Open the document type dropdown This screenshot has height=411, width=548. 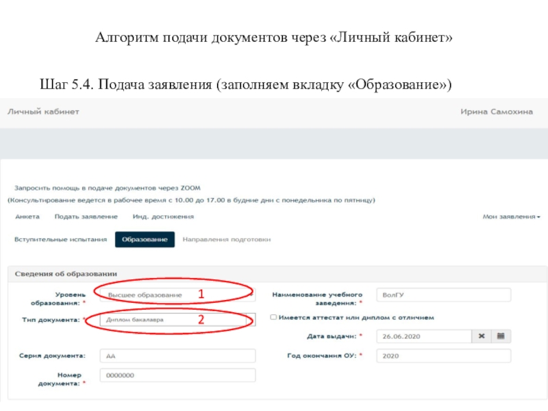[x=177, y=320]
